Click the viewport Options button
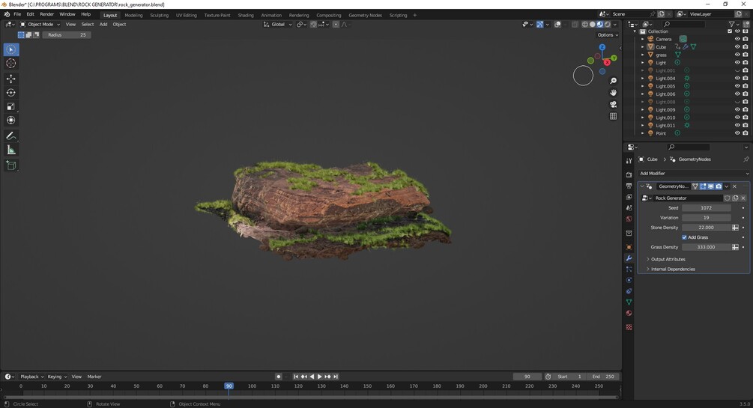The image size is (753, 408). [x=606, y=34]
